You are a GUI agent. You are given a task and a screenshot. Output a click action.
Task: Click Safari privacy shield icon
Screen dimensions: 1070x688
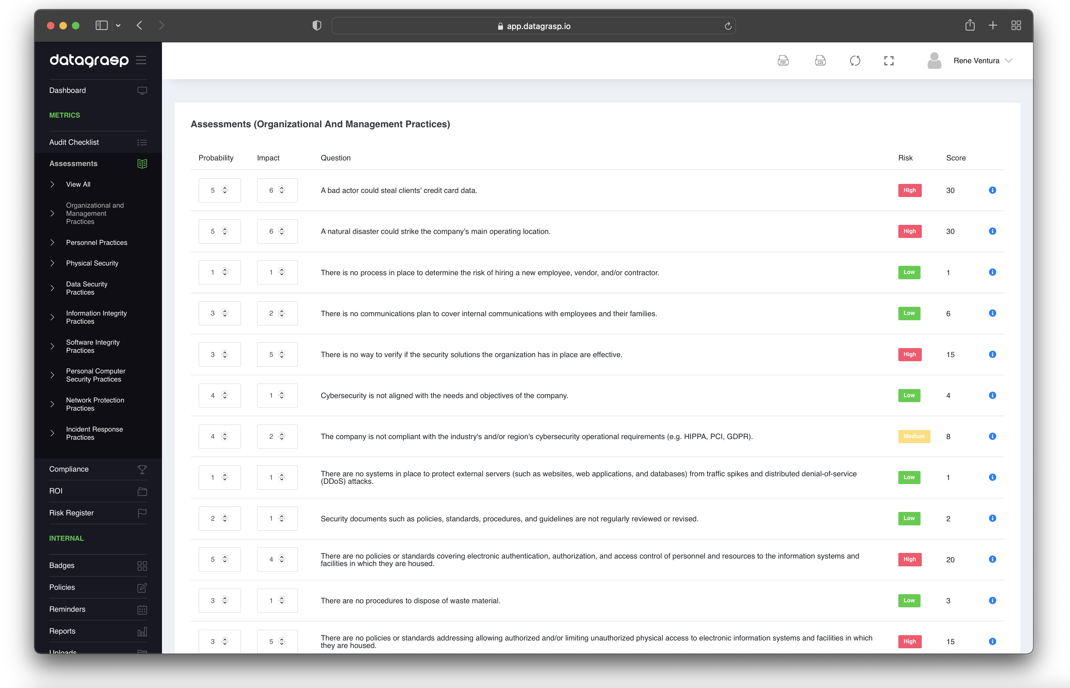317,25
